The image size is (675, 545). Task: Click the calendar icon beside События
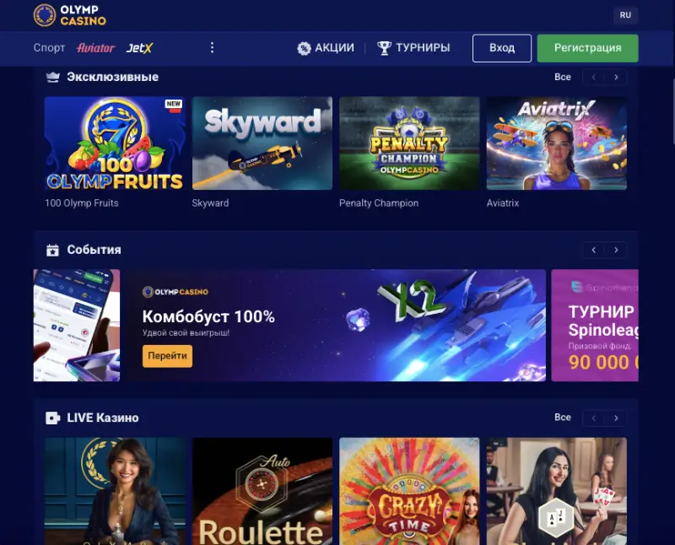(52, 250)
